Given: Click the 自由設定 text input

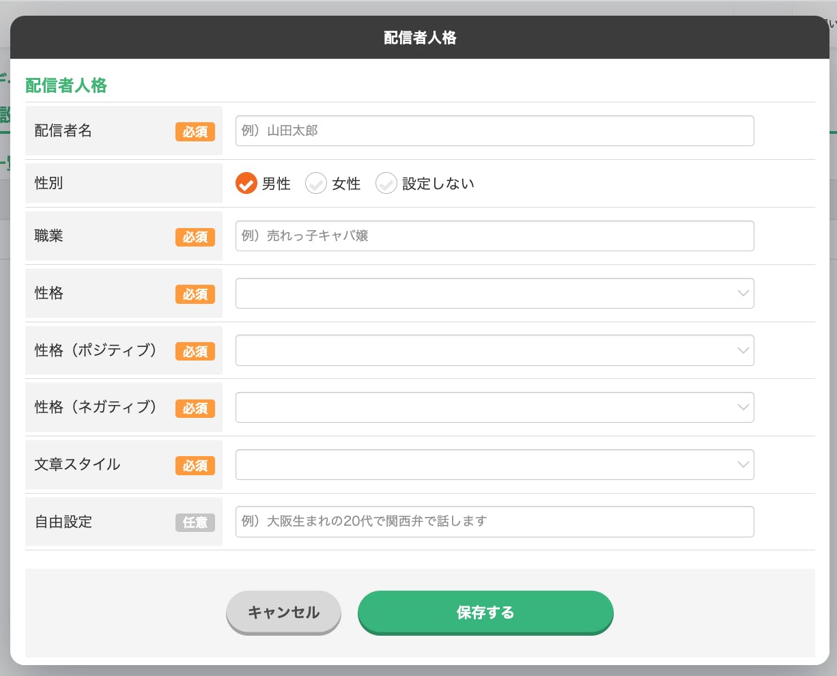Looking at the screenshot, I should [x=494, y=522].
